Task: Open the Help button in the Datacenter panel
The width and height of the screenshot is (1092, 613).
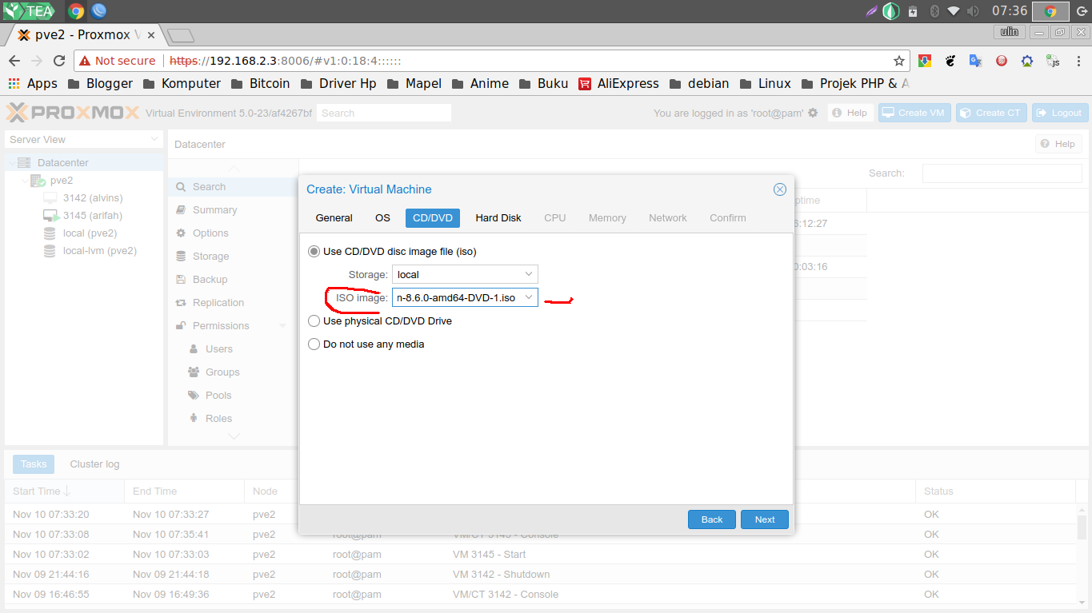Action: click(x=1058, y=144)
